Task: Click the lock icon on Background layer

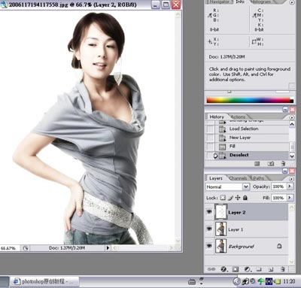Action: click(279, 246)
